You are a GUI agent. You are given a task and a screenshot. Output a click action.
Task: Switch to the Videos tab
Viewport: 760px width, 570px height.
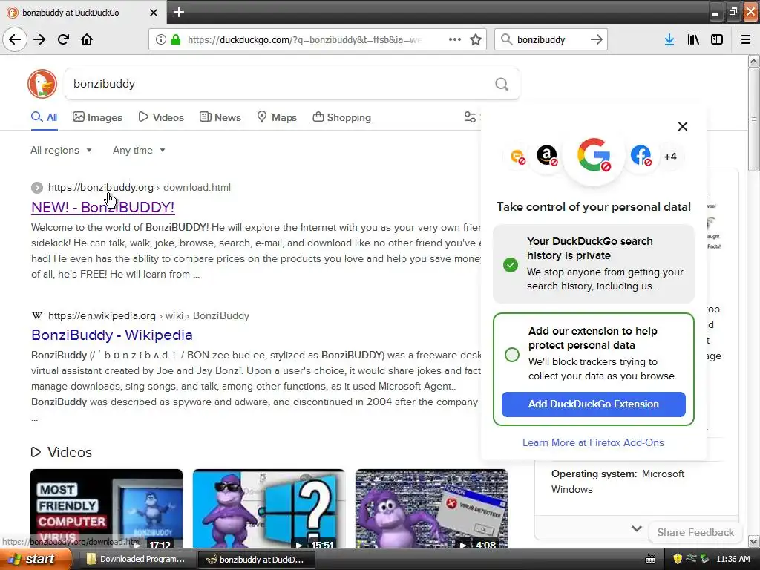161,117
